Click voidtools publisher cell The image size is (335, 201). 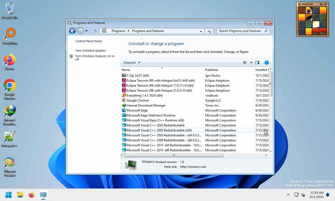tap(211, 96)
